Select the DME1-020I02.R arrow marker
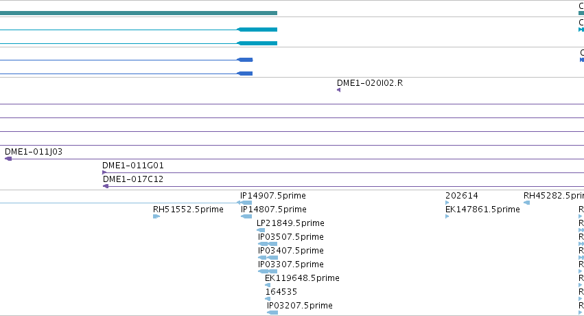Screen dimensions: 584x316 [x=338, y=90]
